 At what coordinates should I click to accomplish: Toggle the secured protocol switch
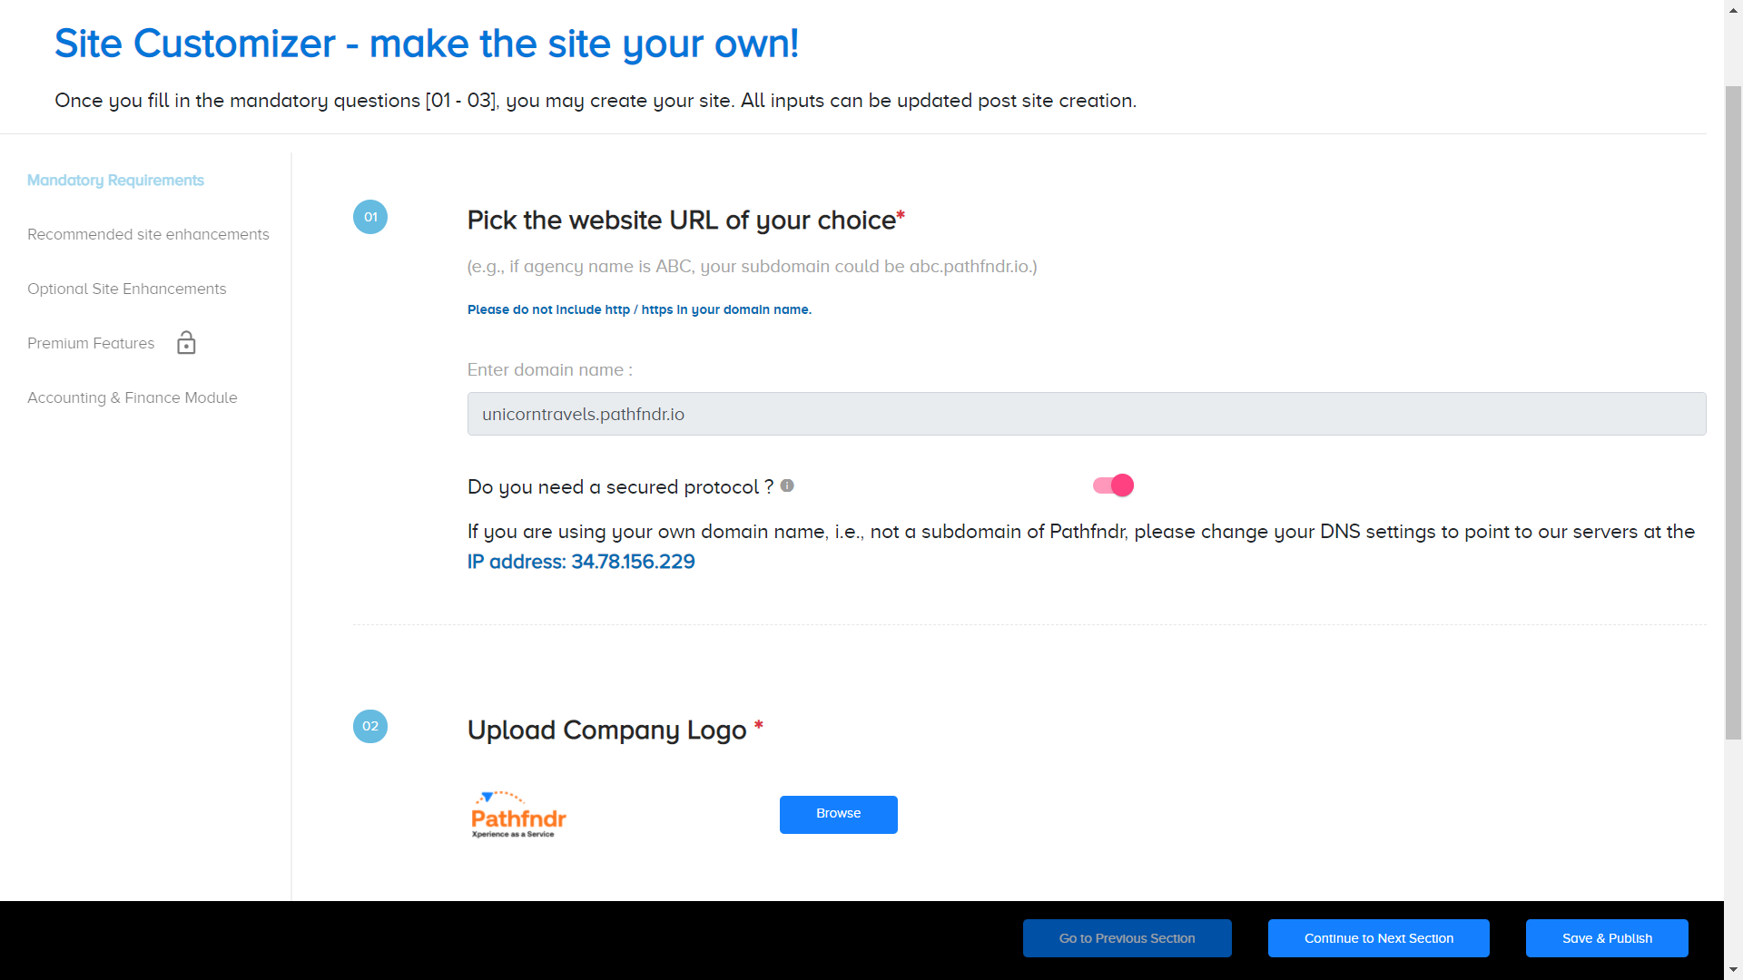1113,486
